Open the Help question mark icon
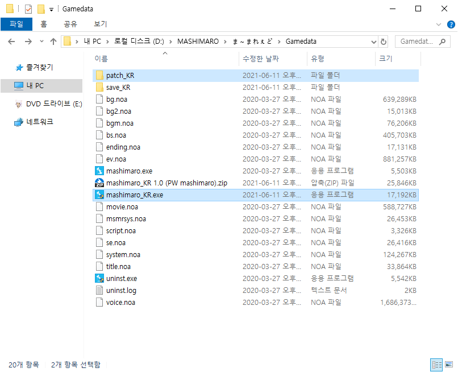Screen dimensions: 458x372 click(x=451, y=24)
